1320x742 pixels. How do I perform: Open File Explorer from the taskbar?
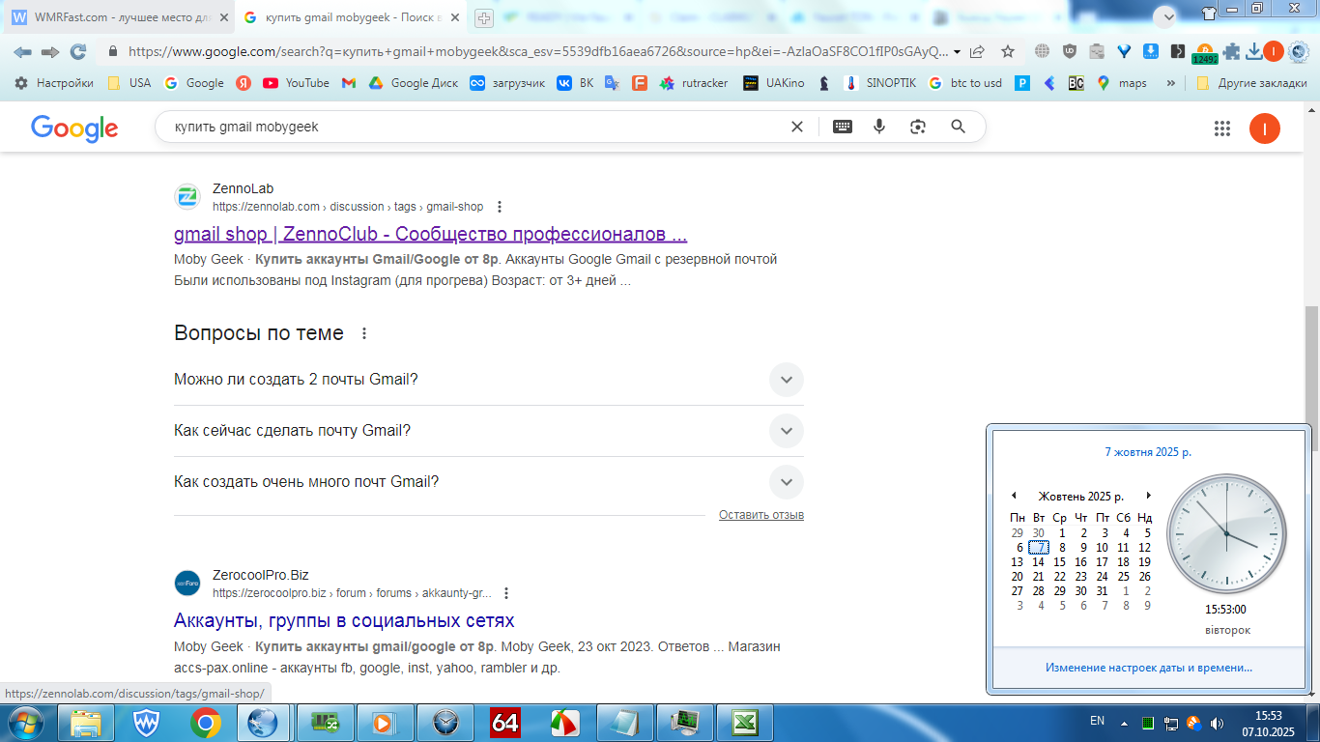tap(86, 723)
